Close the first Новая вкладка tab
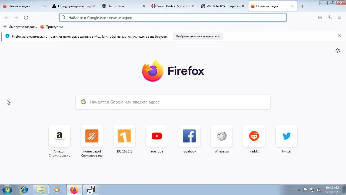Screen dimensions: 346x195 pyautogui.click(x=45, y=6)
